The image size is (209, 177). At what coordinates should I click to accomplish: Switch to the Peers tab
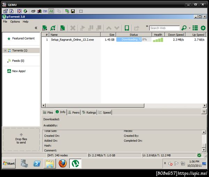(x=74, y=112)
